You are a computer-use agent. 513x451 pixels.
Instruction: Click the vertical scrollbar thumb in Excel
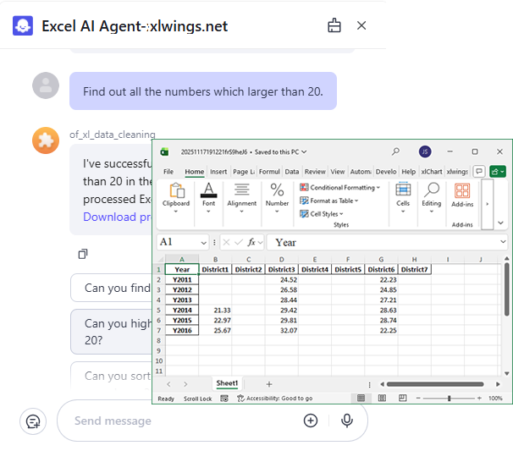click(506, 289)
